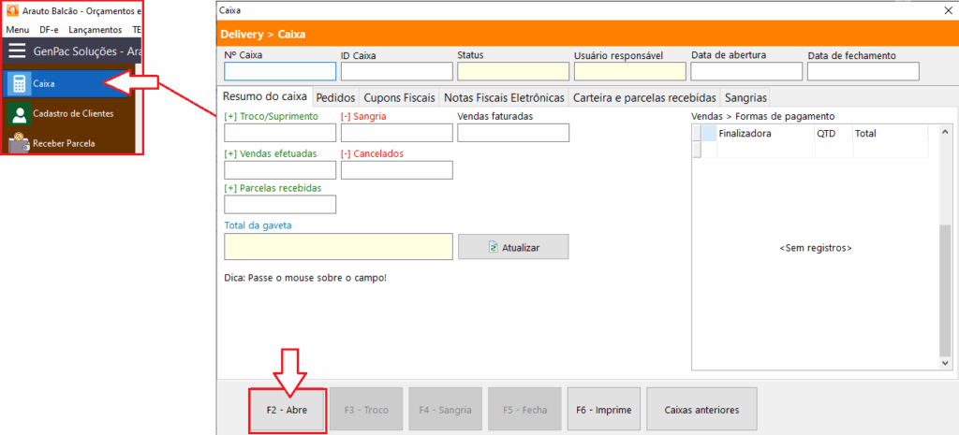Click the Receber Parcela wallet icon
The width and height of the screenshot is (959, 435).
coord(18,143)
